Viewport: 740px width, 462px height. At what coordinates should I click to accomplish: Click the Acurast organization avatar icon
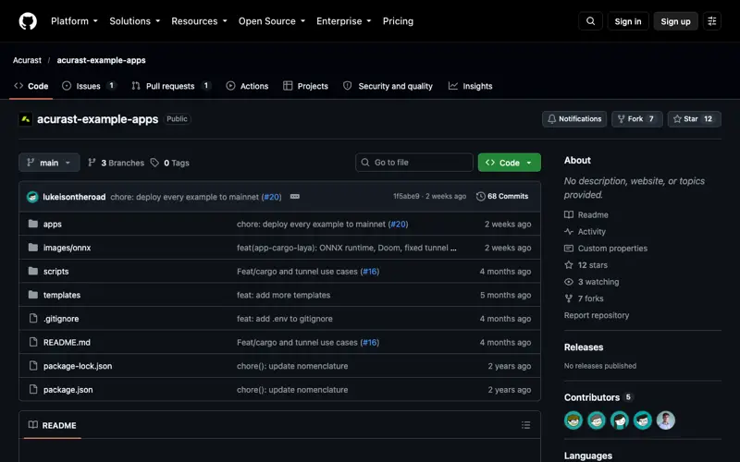click(26, 119)
